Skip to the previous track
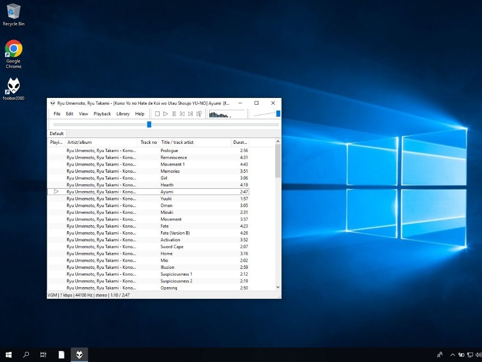The width and height of the screenshot is (482, 362). click(182, 114)
